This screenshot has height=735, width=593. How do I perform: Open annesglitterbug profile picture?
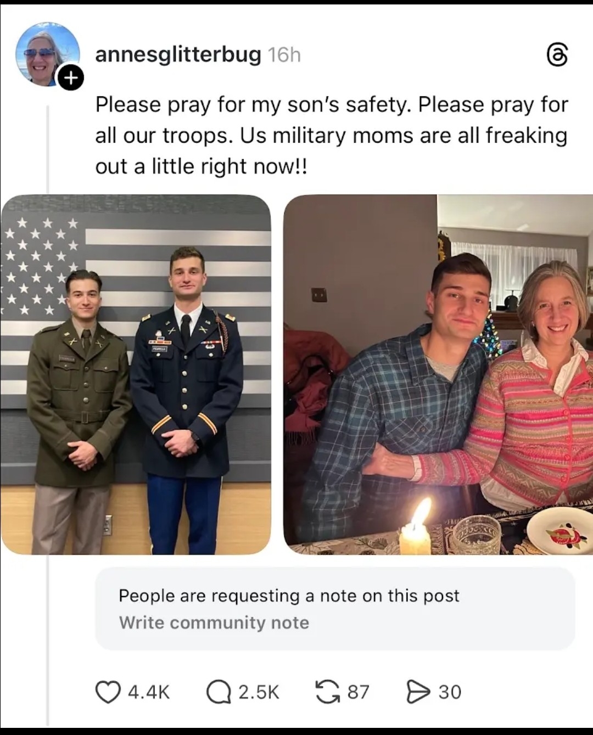pos(48,55)
